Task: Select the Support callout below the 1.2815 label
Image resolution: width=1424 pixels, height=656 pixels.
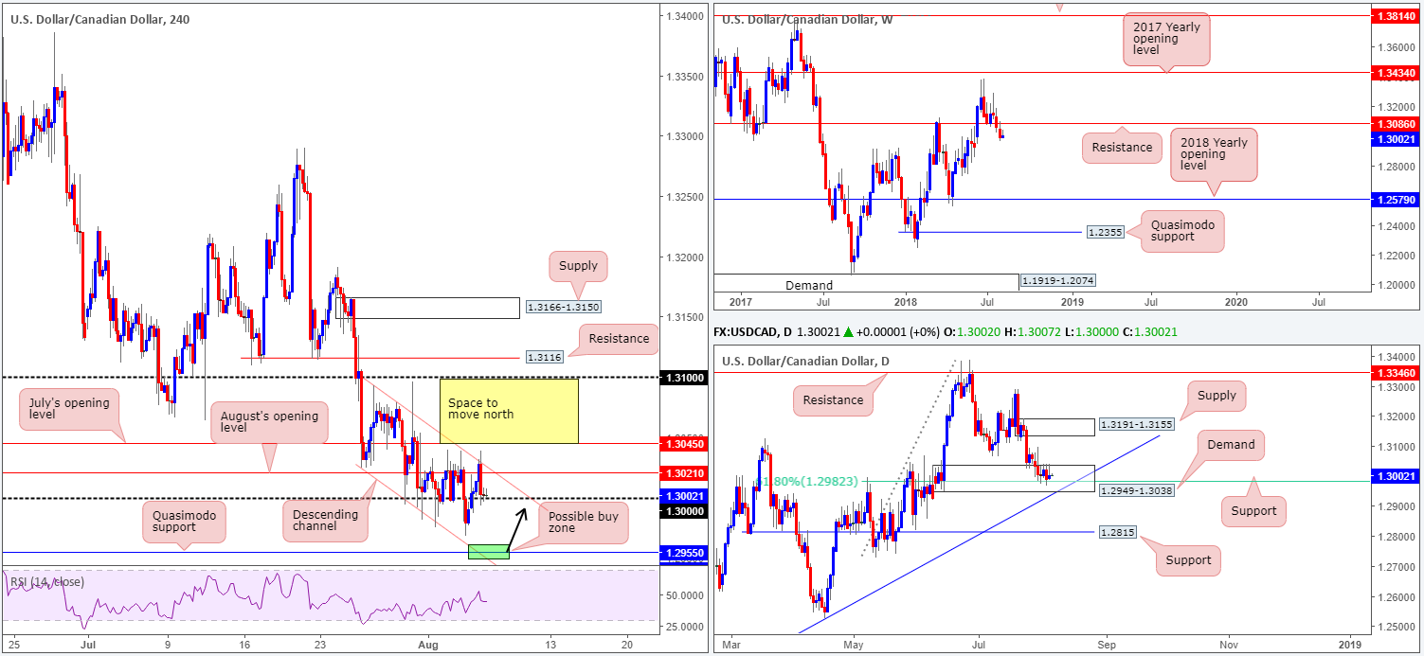Action: (1188, 560)
